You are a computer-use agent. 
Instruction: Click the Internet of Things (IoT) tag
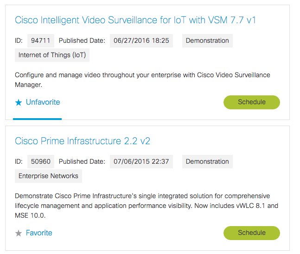(x=52, y=55)
